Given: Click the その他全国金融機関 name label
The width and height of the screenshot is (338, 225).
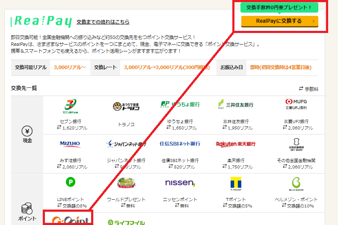Looking at the screenshot, I should point(296,160).
